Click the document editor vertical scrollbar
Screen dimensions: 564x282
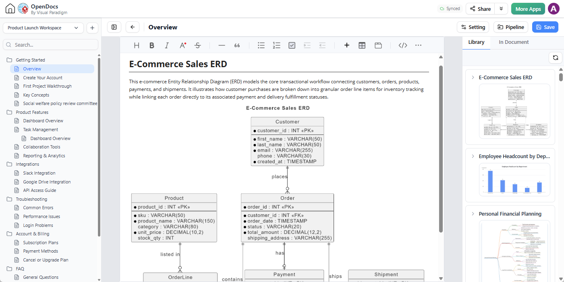[x=441, y=149]
